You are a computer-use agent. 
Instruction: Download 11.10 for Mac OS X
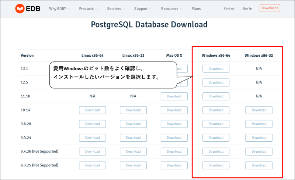pos(174,96)
